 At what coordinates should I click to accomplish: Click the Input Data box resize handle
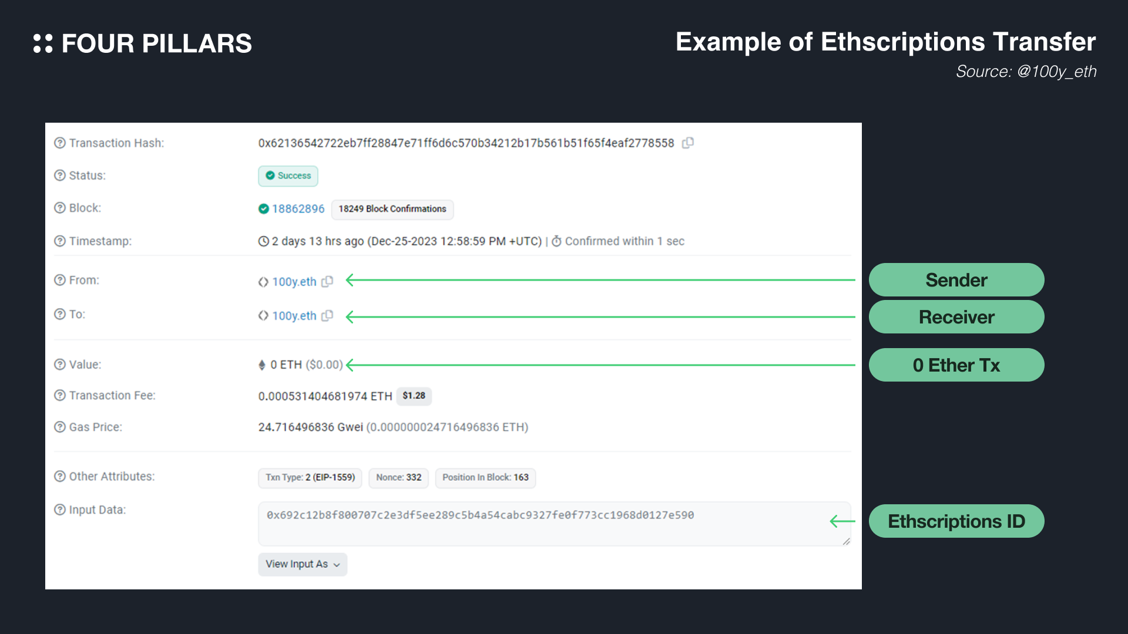click(x=846, y=541)
